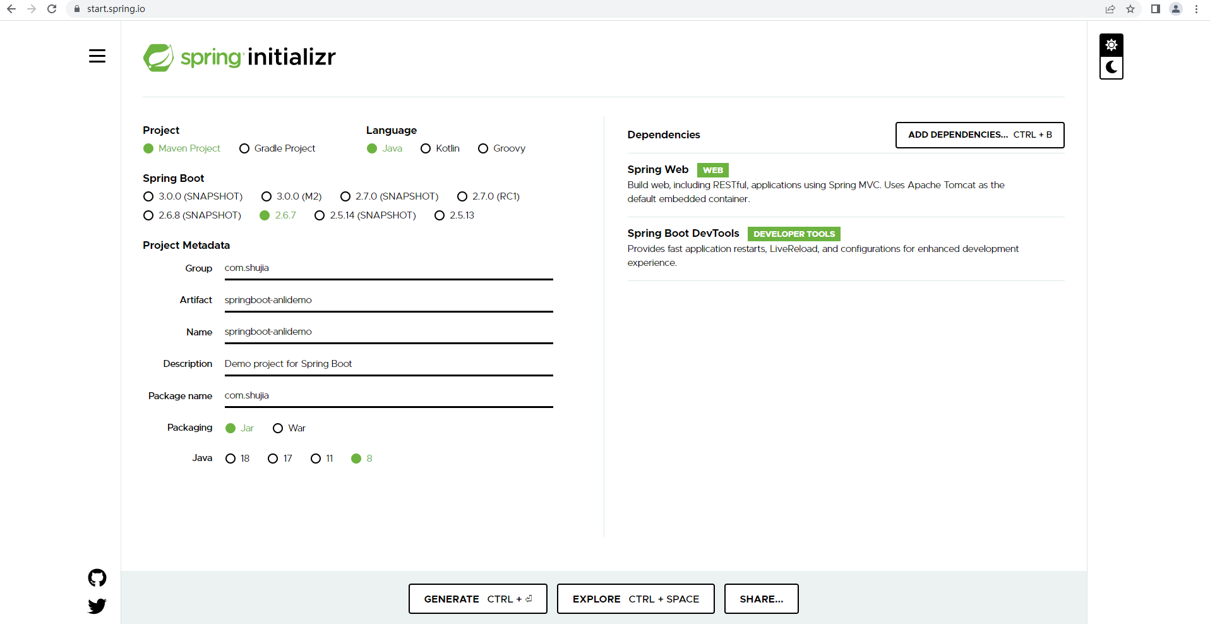
Task: Choose Kotlin language
Action: [440, 148]
